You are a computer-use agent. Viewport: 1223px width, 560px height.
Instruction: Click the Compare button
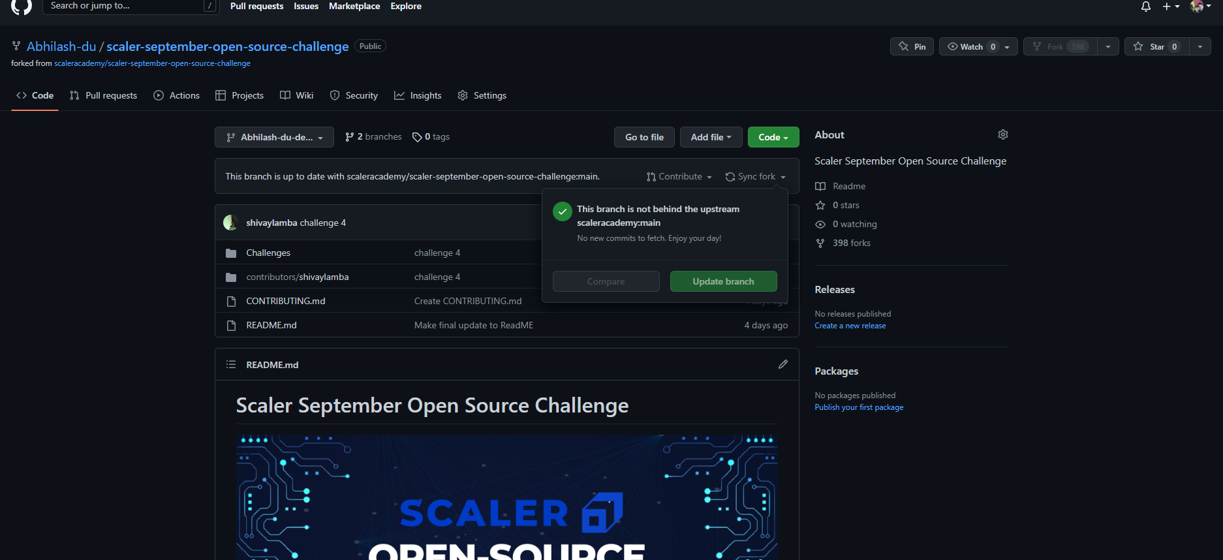(x=606, y=281)
